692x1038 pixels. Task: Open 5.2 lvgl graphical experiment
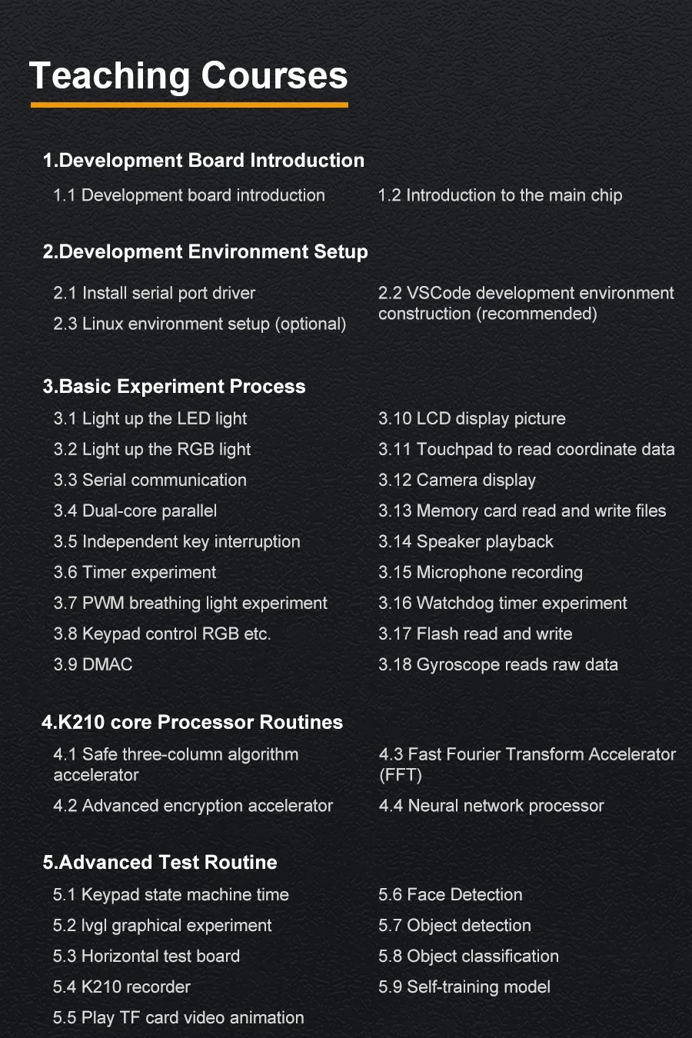162,926
